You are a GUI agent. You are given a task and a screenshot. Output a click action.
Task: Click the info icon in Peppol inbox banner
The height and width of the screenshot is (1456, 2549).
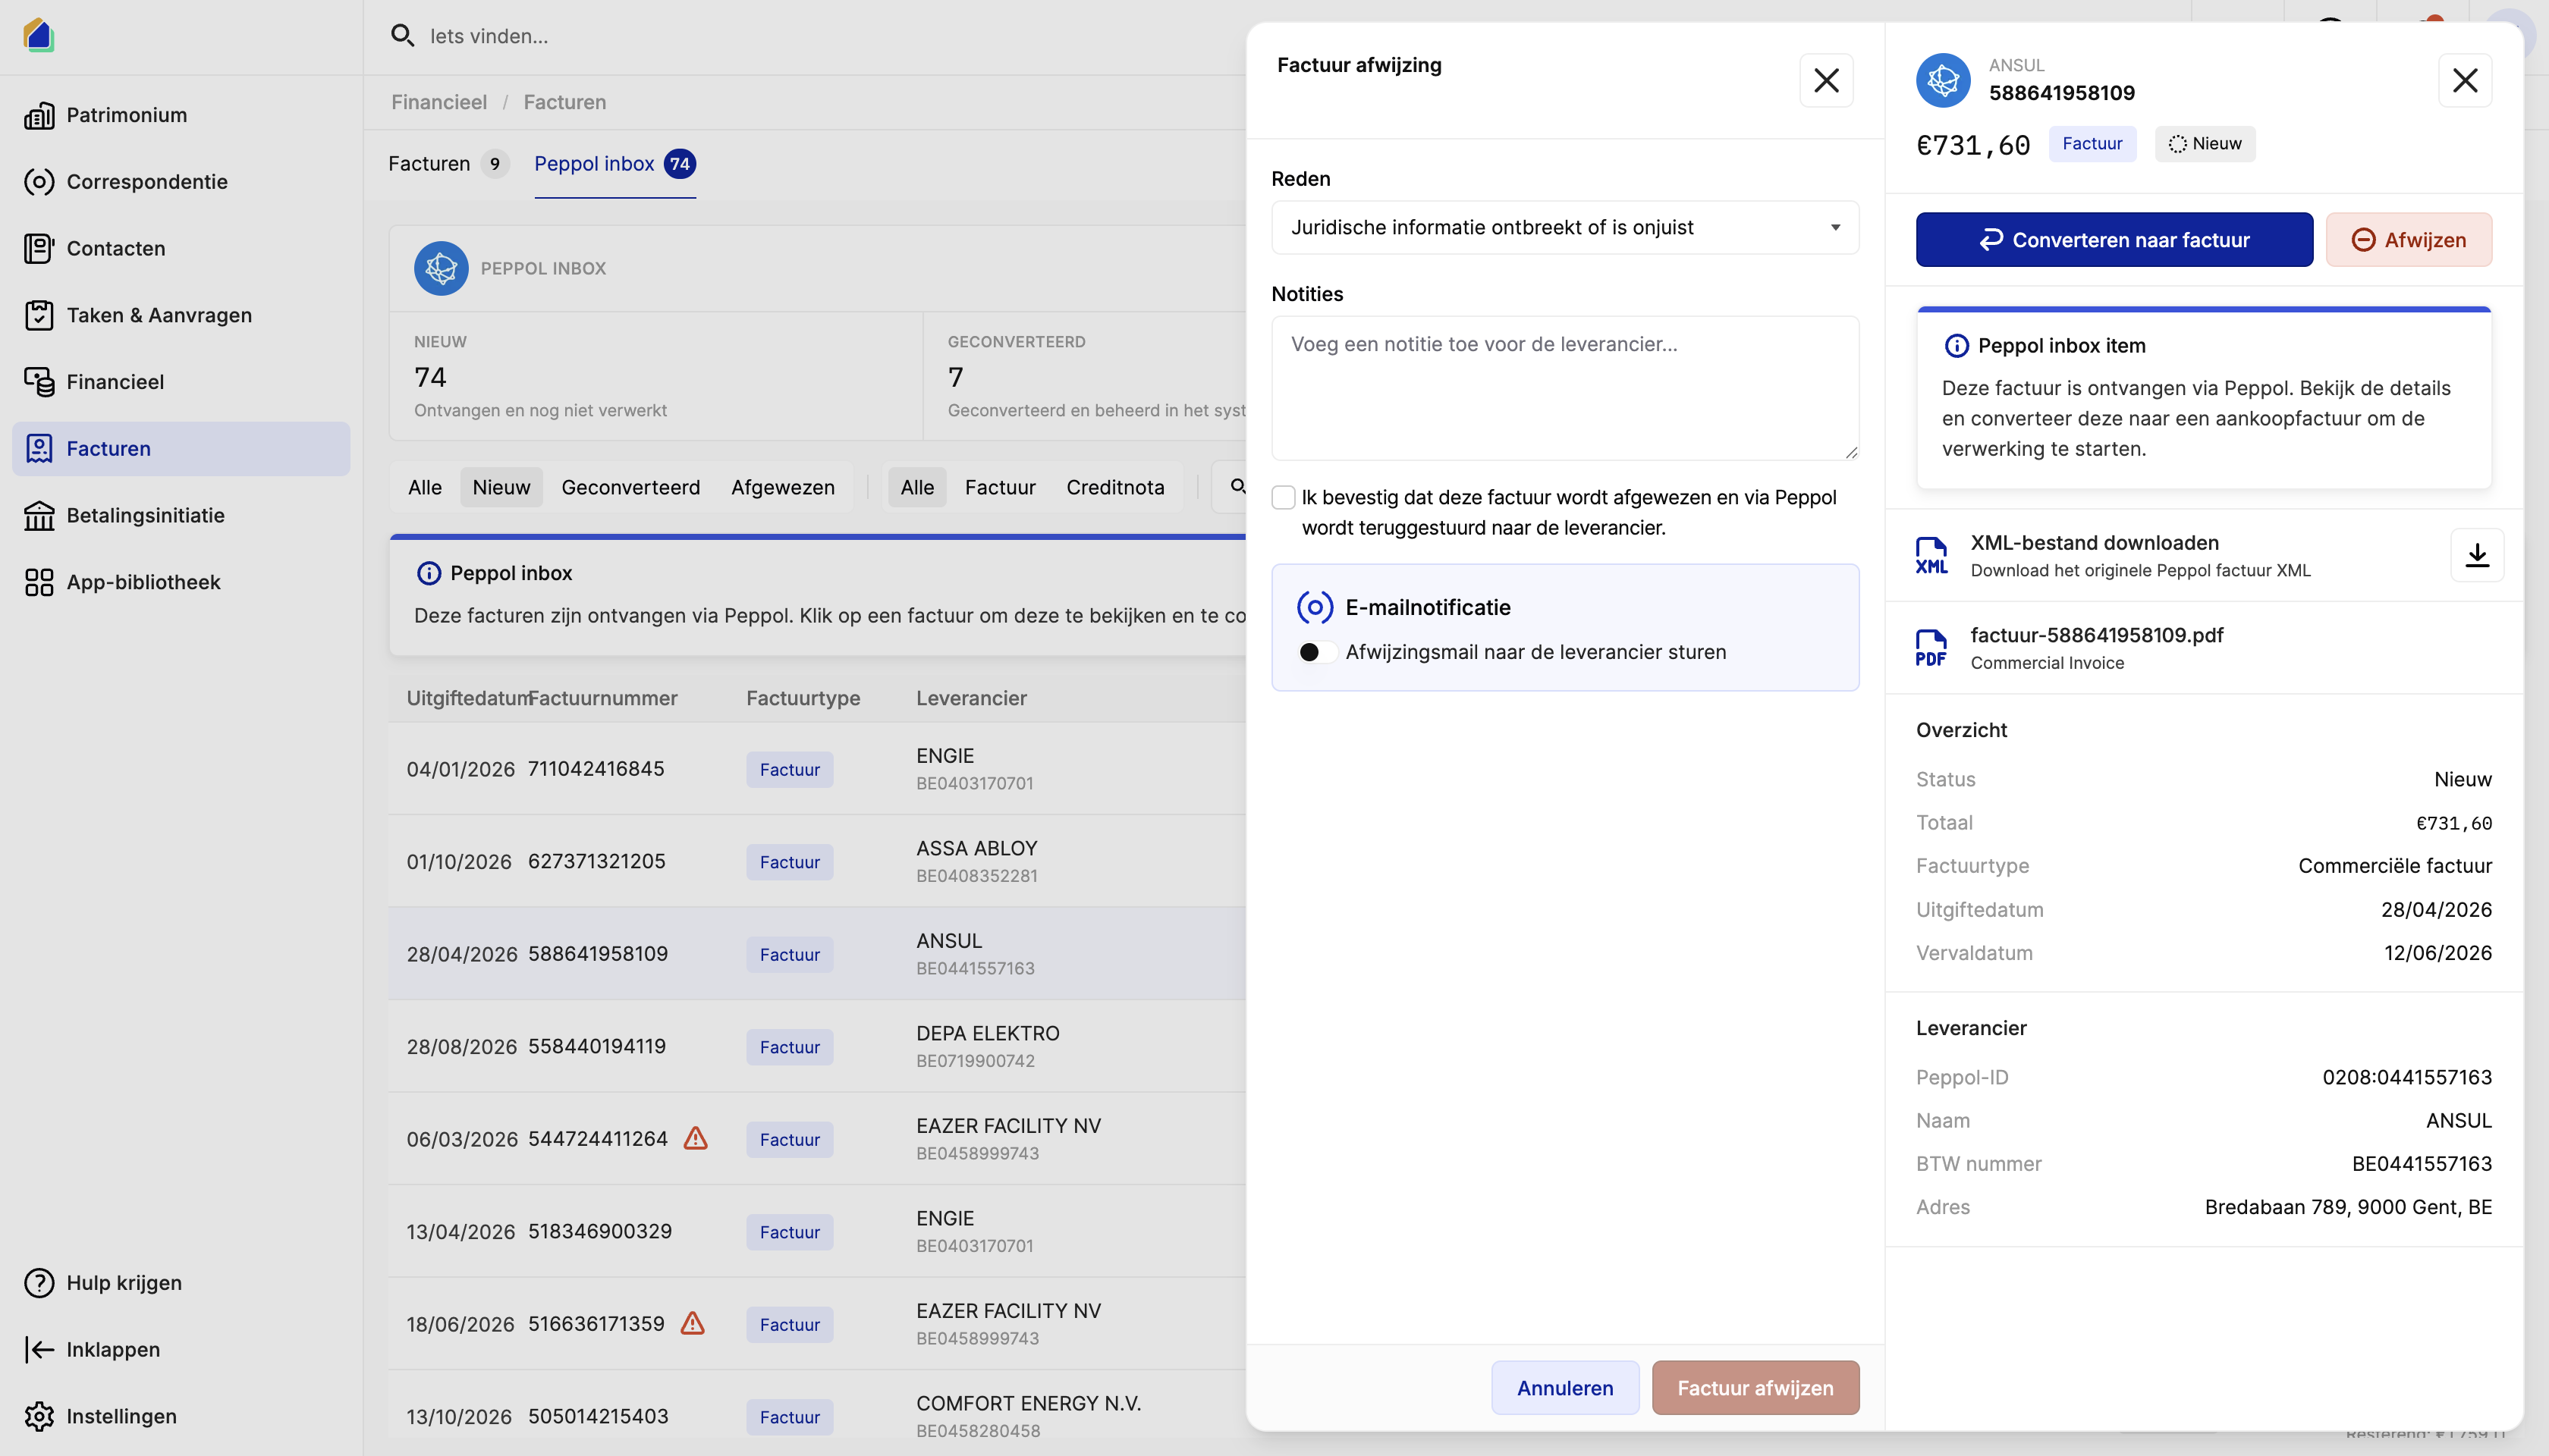coord(428,573)
